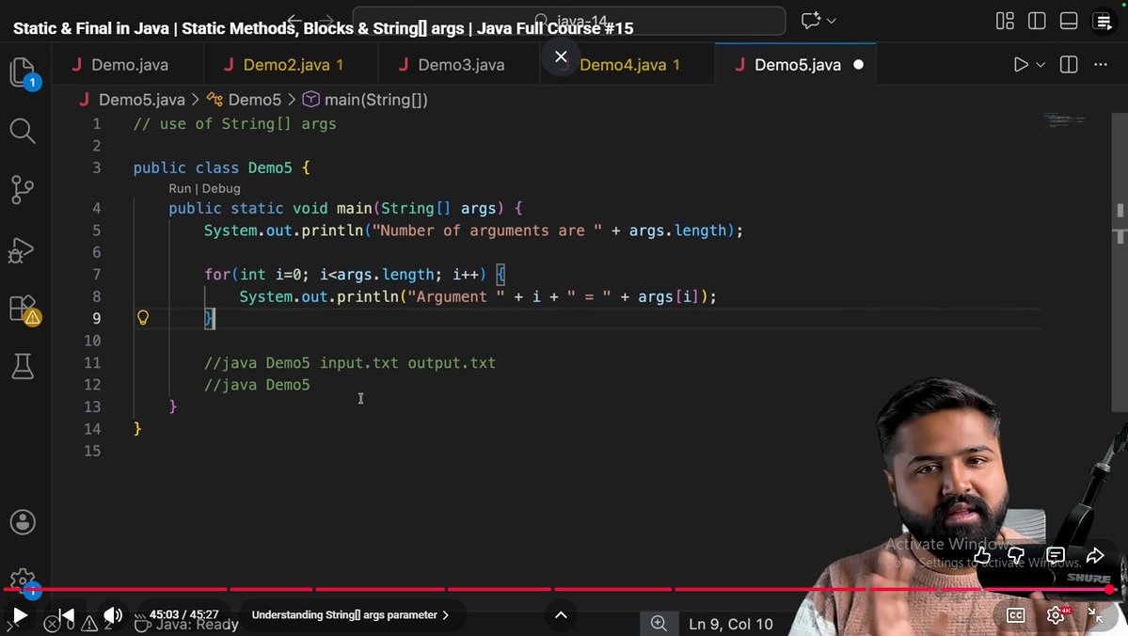Skip to the previous video button
This screenshot has width=1128, height=636.
(66, 615)
